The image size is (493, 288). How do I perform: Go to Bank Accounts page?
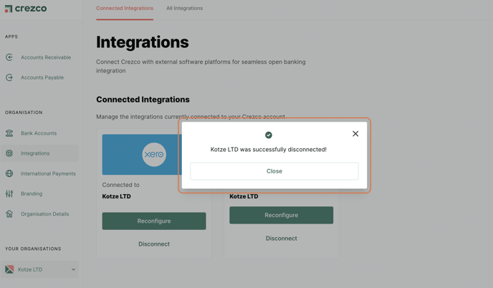(39, 133)
